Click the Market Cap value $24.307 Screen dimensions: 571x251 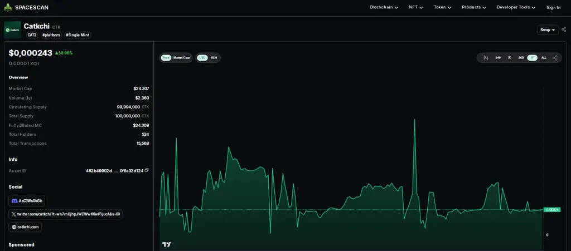click(141, 88)
